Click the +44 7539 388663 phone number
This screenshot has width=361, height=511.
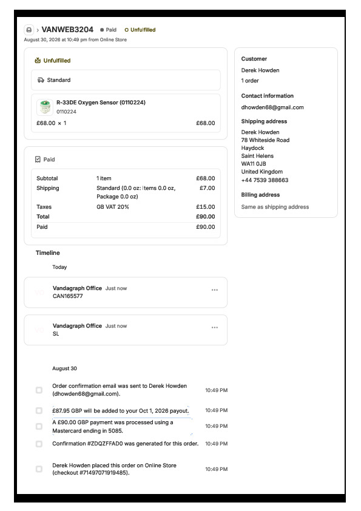coord(265,180)
